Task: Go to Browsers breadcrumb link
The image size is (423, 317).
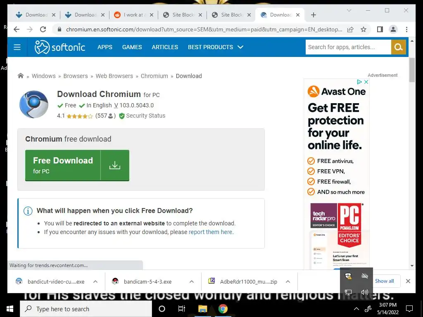Action: click(76, 76)
